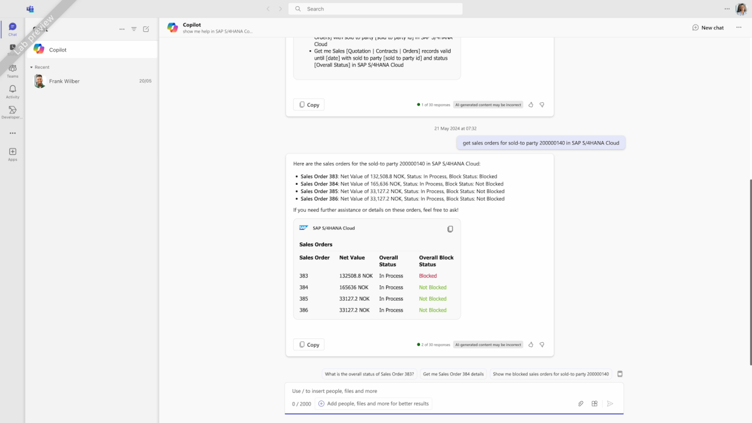Open the profile picture account menu

click(x=740, y=9)
